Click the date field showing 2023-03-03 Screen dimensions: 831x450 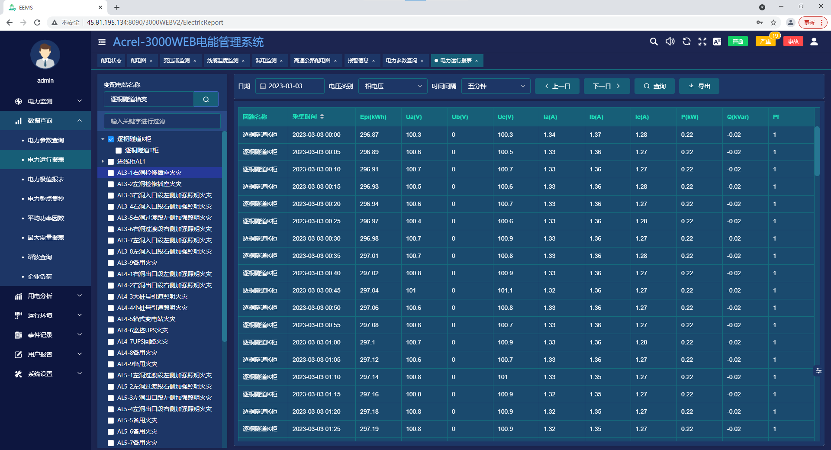[290, 86]
